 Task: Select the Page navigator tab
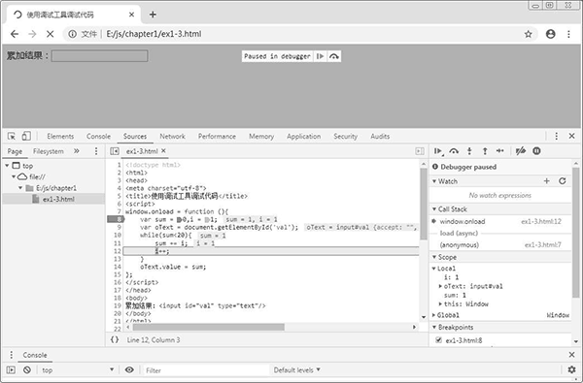(15, 151)
